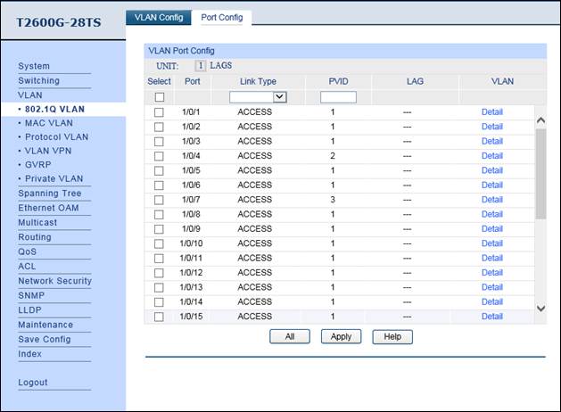
Task: Click the LAGS link beside UNIT
Action: 220,65
